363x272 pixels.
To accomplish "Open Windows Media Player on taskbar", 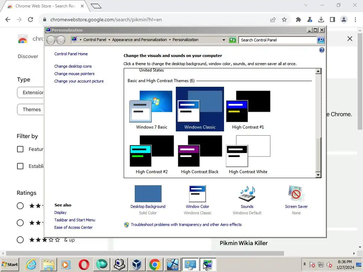I will click(x=66, y=264).
